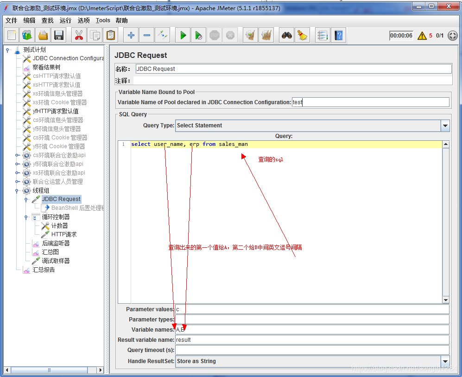This screenshot has width=462, height=377.
Task: Click the Expand All plus icon
Action: 131,36
